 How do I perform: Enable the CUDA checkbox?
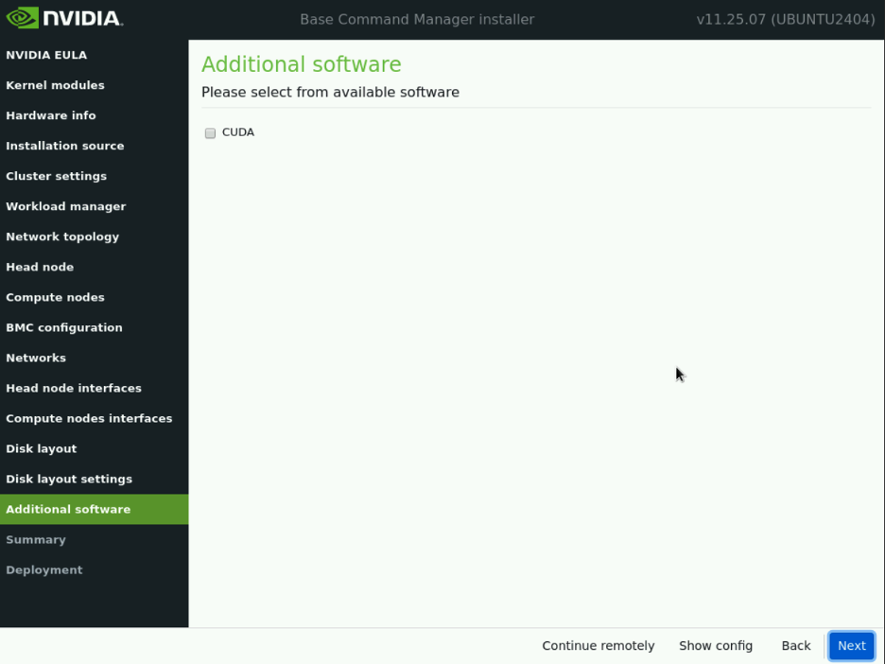pyautogui.click(x=210, y=133)
